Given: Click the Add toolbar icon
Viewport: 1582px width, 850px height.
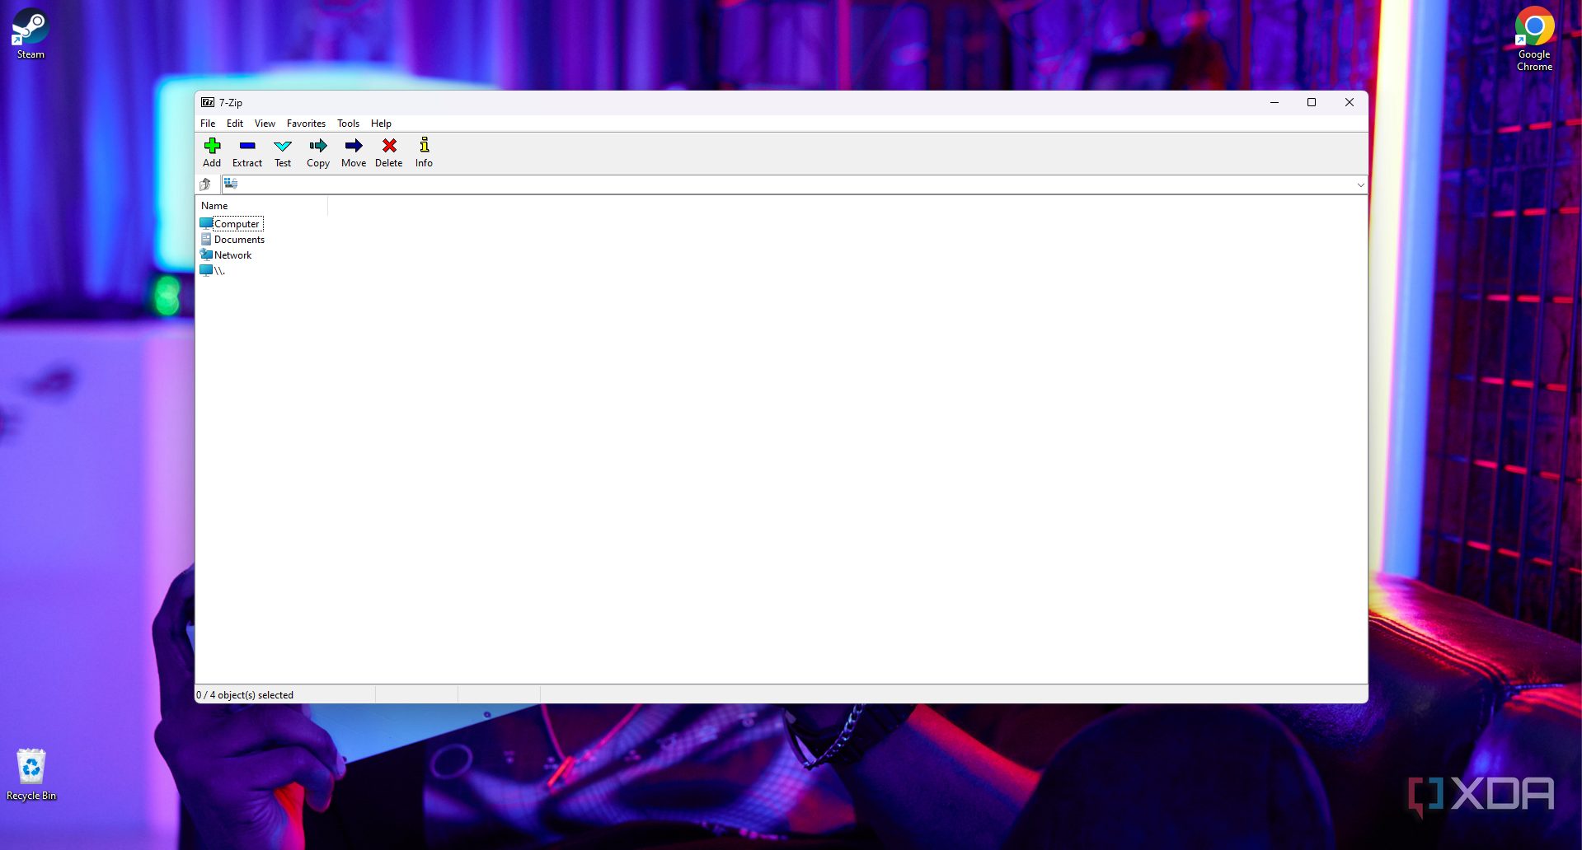Looking at the screenshot, I should point(212,146).
